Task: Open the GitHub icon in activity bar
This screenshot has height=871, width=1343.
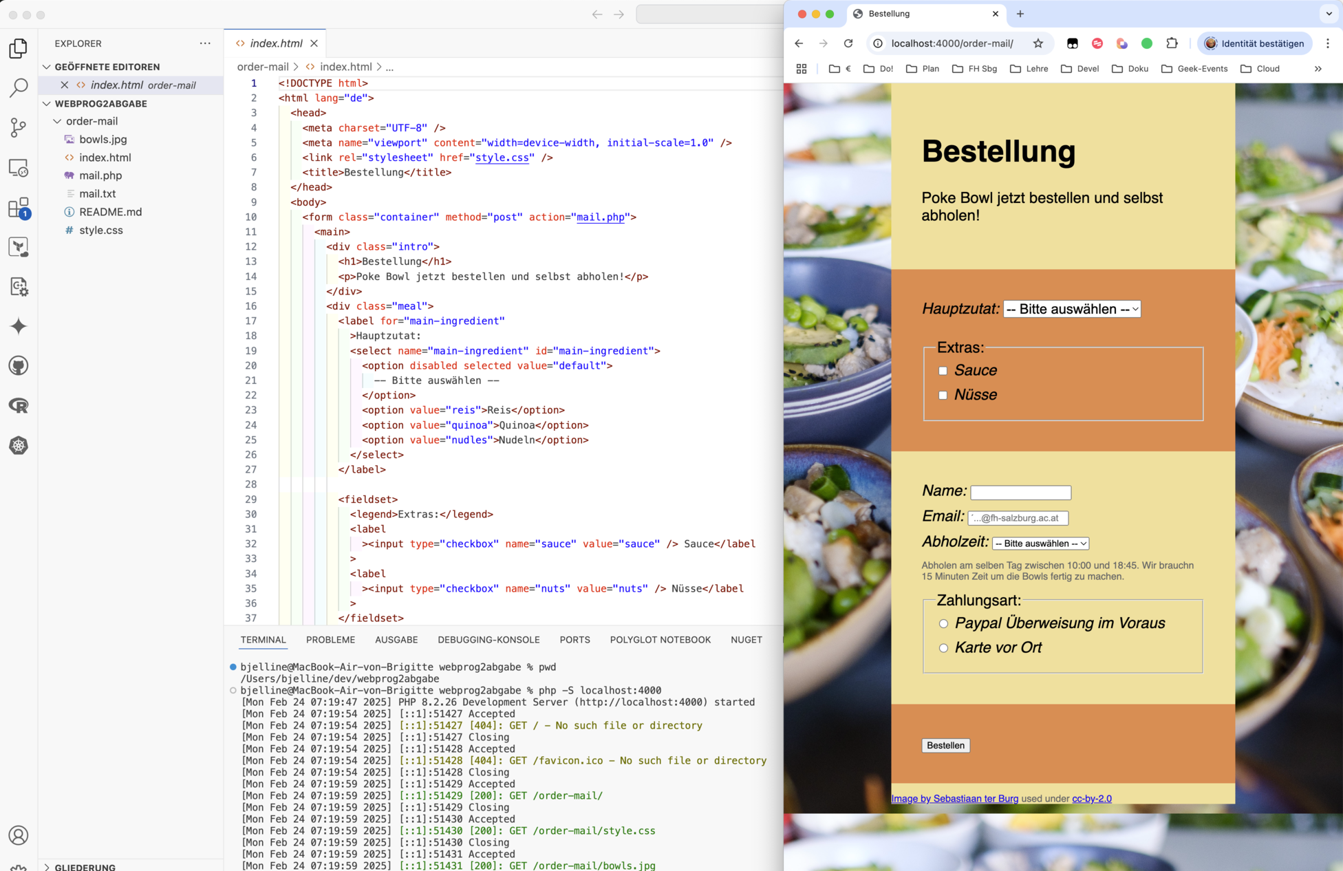Action: pyautogui.click(x=19, y=366)
